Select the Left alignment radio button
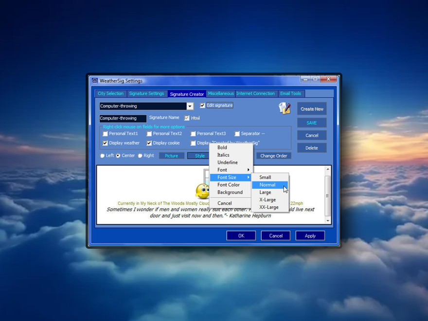 pos(103,156)
